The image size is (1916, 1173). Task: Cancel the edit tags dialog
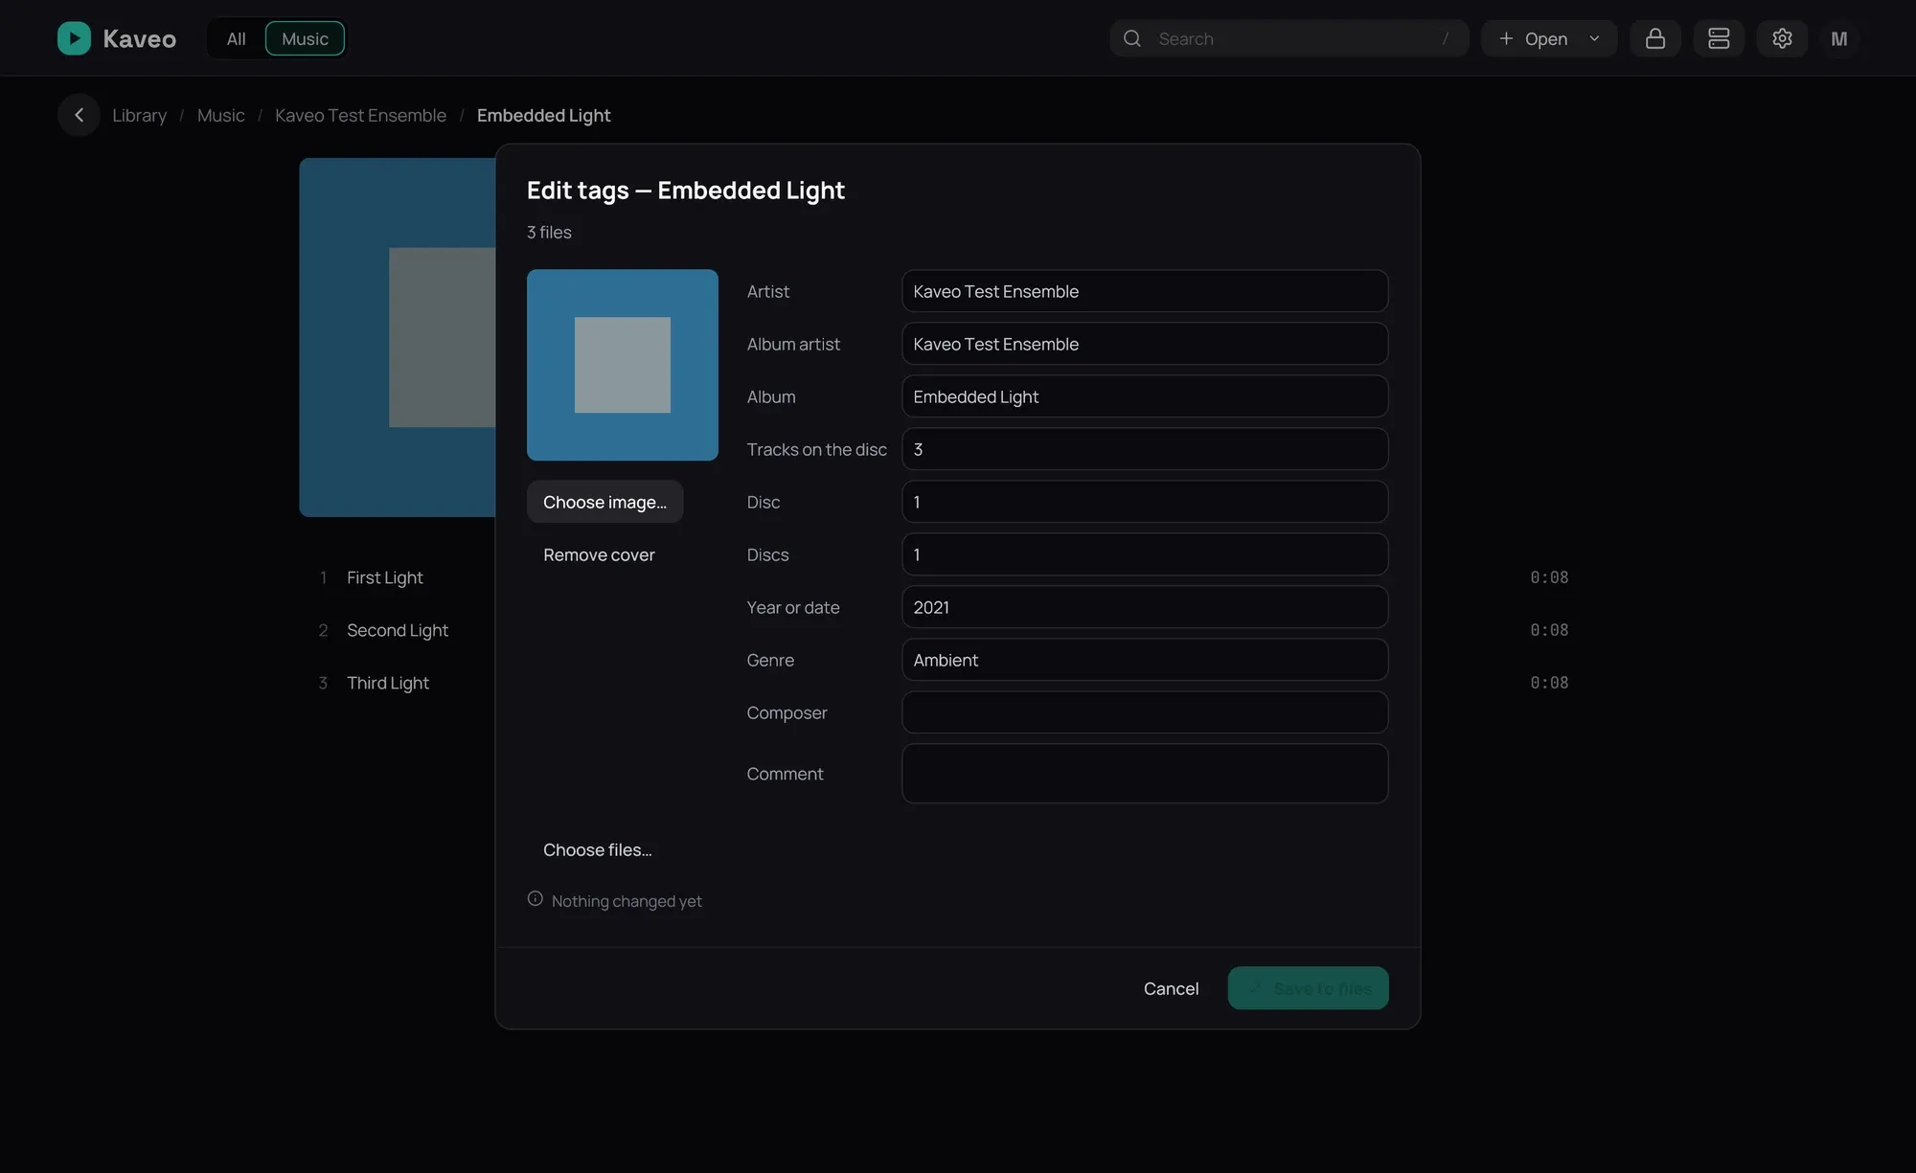(1171, 988)
